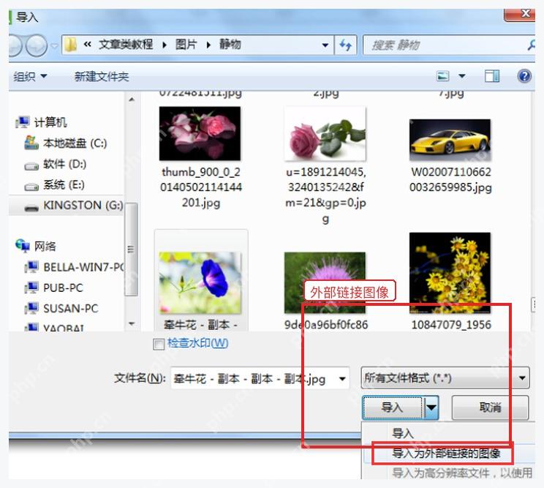Open the file name history dropdown
544x488 pixels.
click(x=342, y=378)
